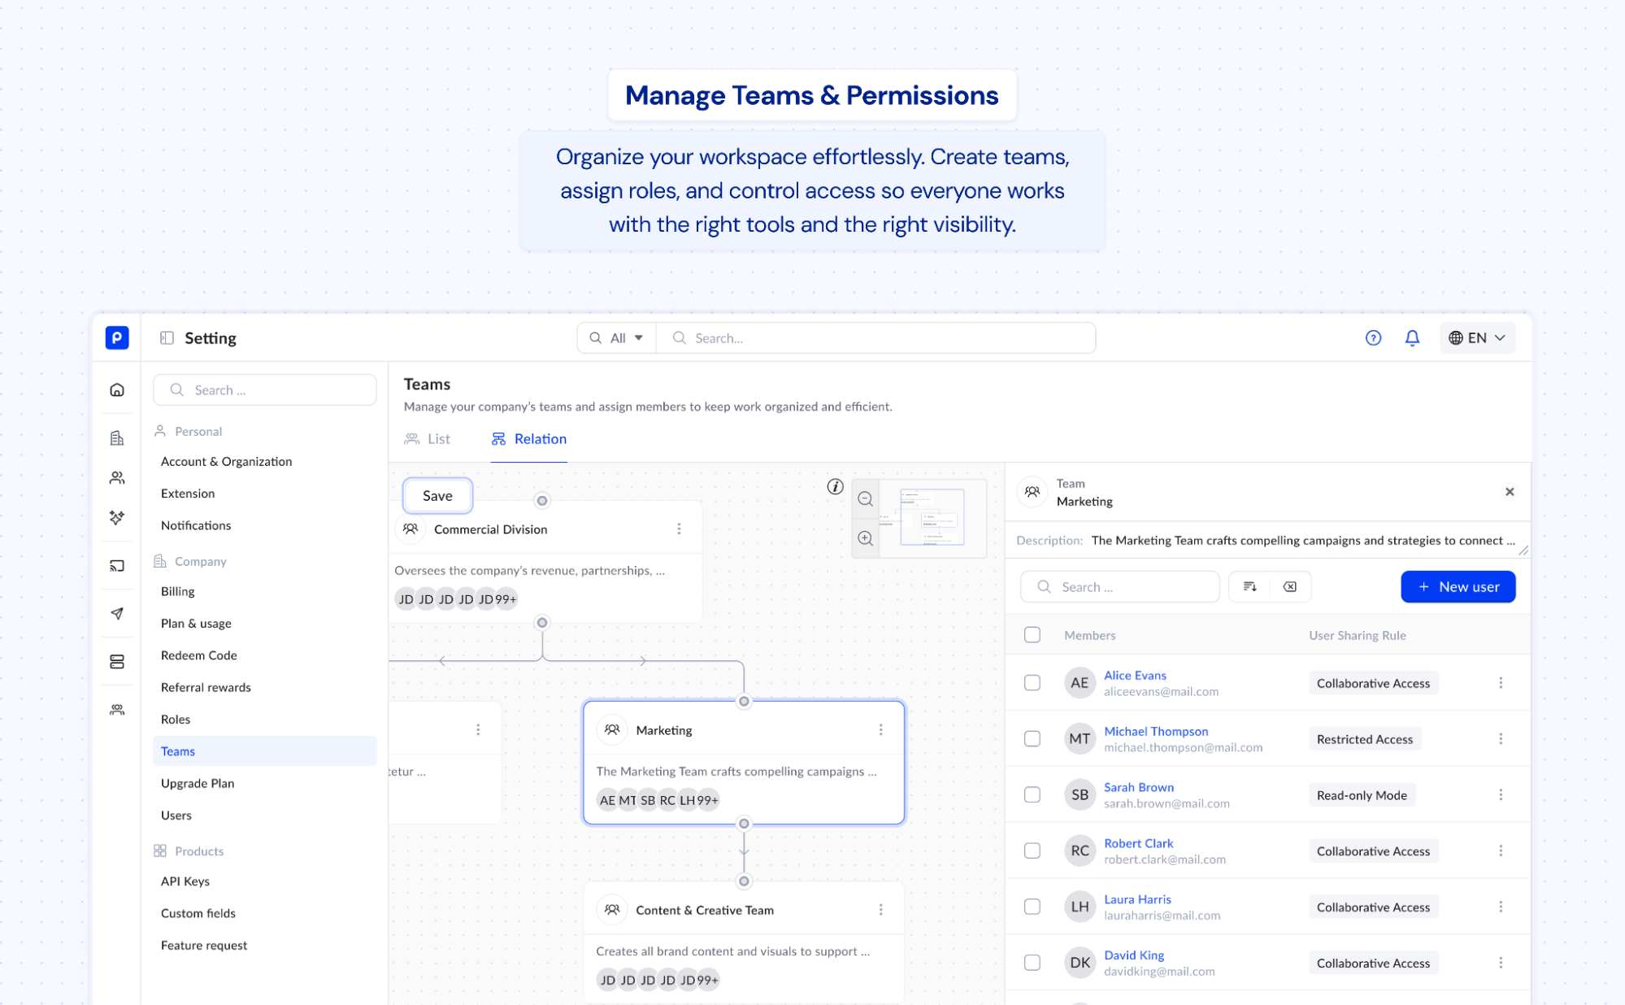Screen dimensions: 1625x1005
Task: Check notifications via the bell icon
Action: coord(1412,337)
